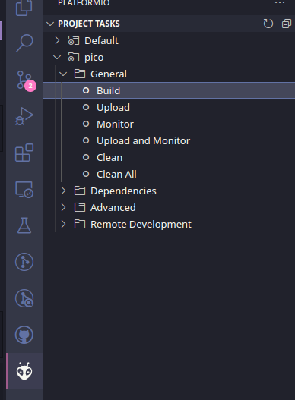Screen dimensions: 295x400
Task: Collapse the PROJECT TASKS section
Action: coord(50,24)
